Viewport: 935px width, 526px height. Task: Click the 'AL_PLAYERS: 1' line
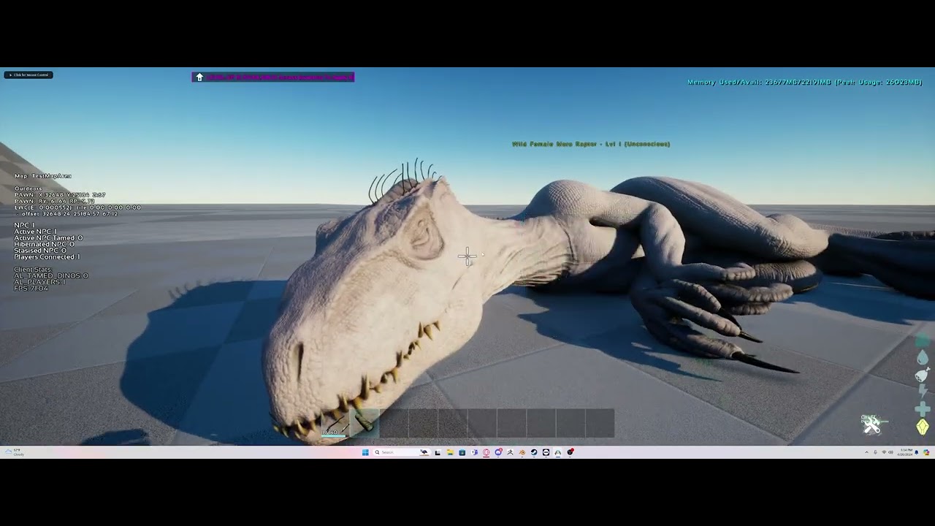click(40, 282)
